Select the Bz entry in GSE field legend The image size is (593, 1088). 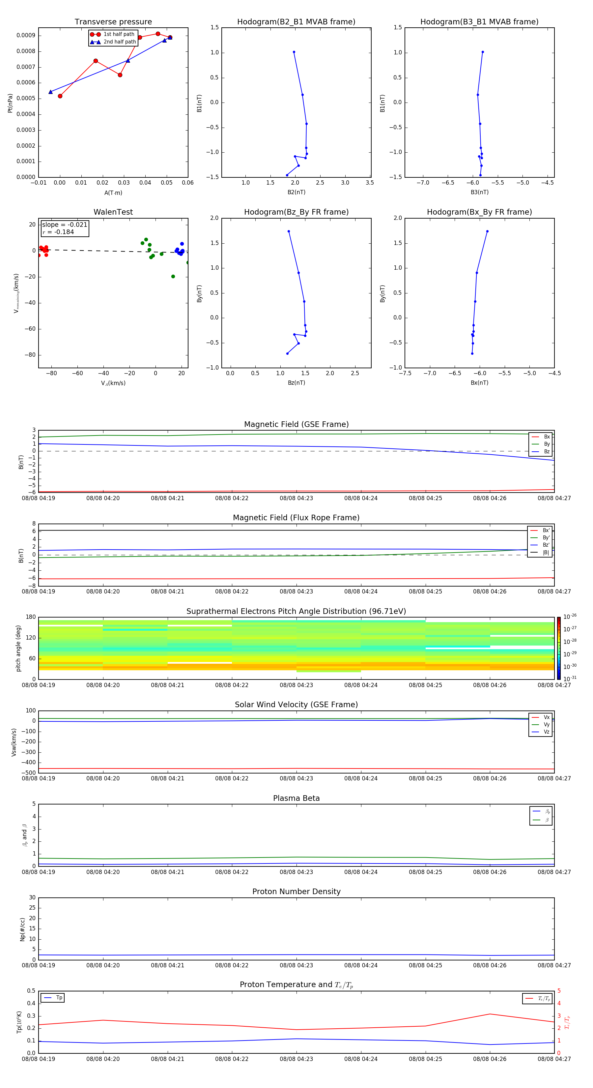pos(541,451)
